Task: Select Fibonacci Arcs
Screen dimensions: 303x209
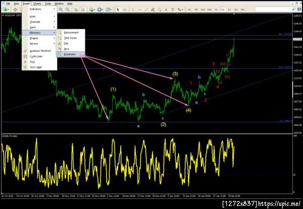Action: pyautogui.click(x=71, y=48)
